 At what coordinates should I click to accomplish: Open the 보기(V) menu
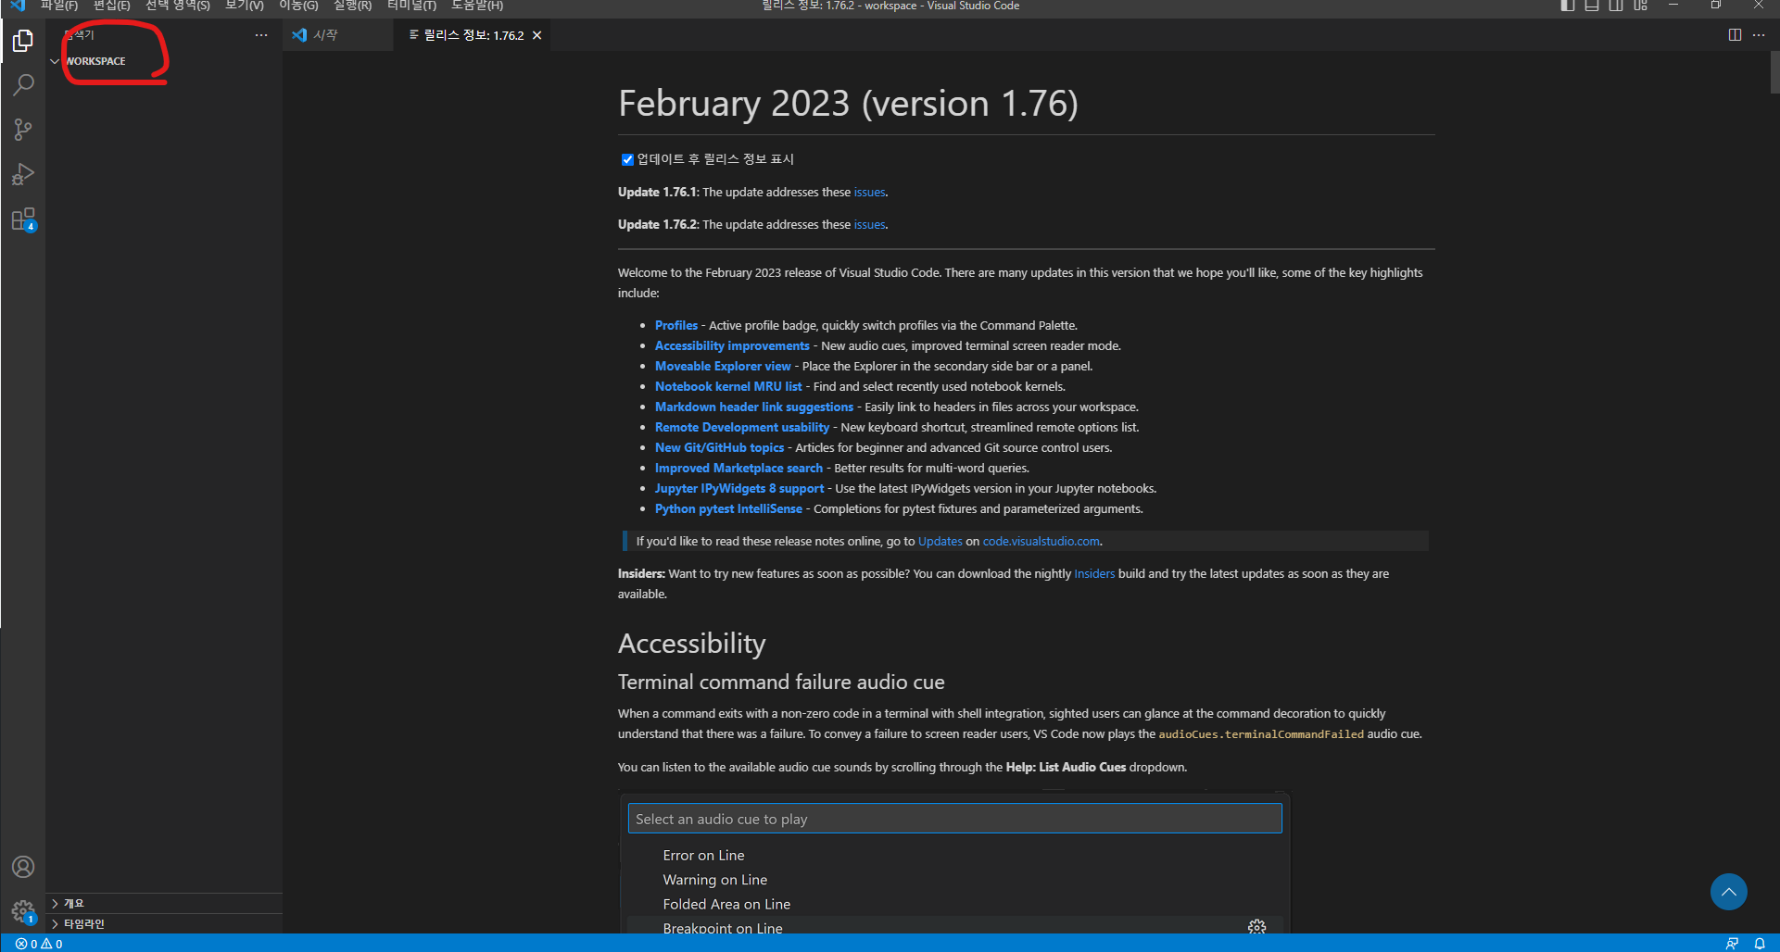[x=245, y=6]
